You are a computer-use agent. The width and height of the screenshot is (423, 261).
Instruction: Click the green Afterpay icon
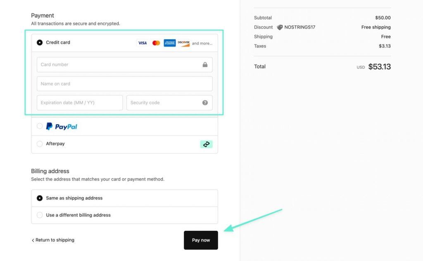click(206, 144)
